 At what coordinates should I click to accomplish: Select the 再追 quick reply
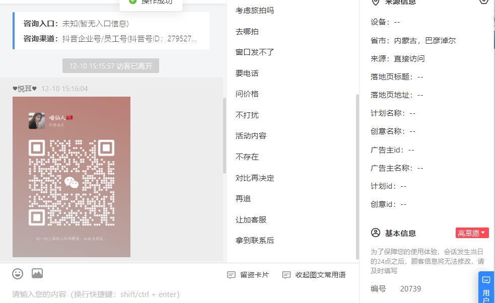243,198
